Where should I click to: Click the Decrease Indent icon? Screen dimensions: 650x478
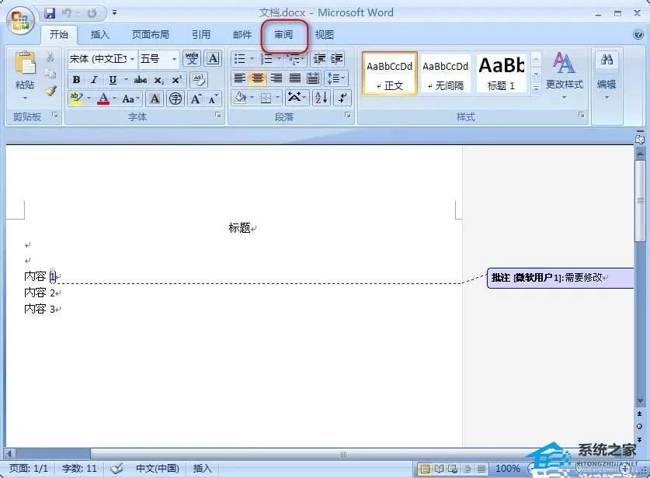click(x=318, y=59)
